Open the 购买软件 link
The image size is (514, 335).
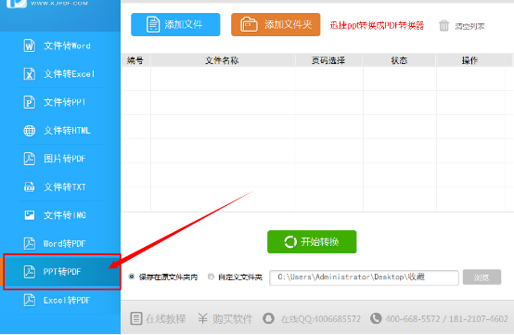(233, 318)
